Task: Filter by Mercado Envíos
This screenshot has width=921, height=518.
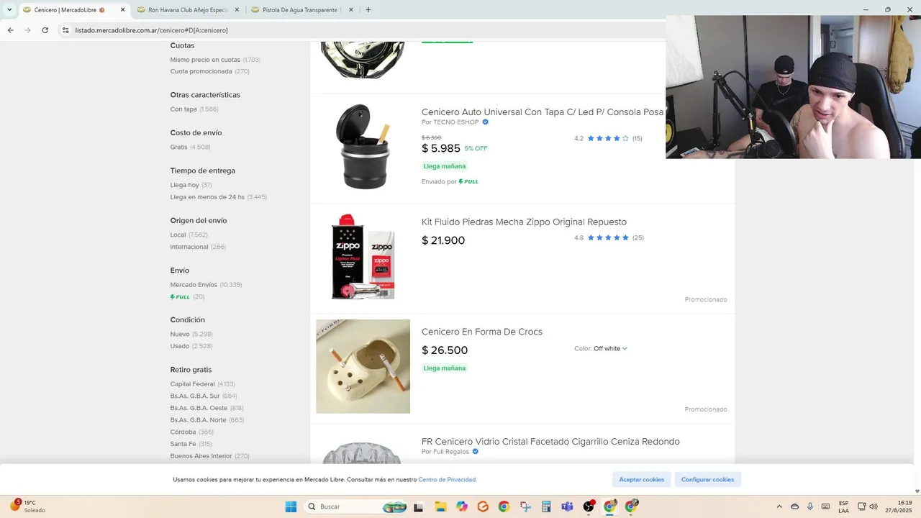Action: [x=206, y=285]
